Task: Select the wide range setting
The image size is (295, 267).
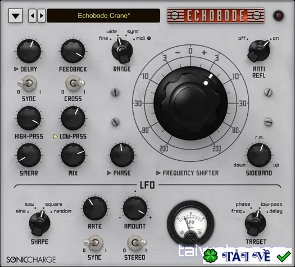Action: tap(112, 31)
